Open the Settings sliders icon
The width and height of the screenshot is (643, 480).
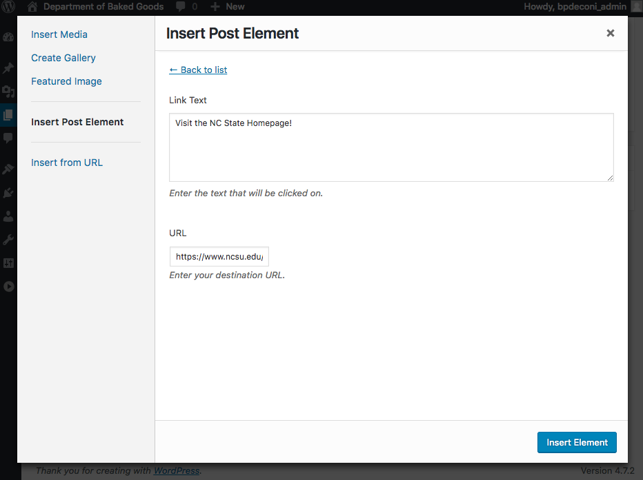click(8, 263)
